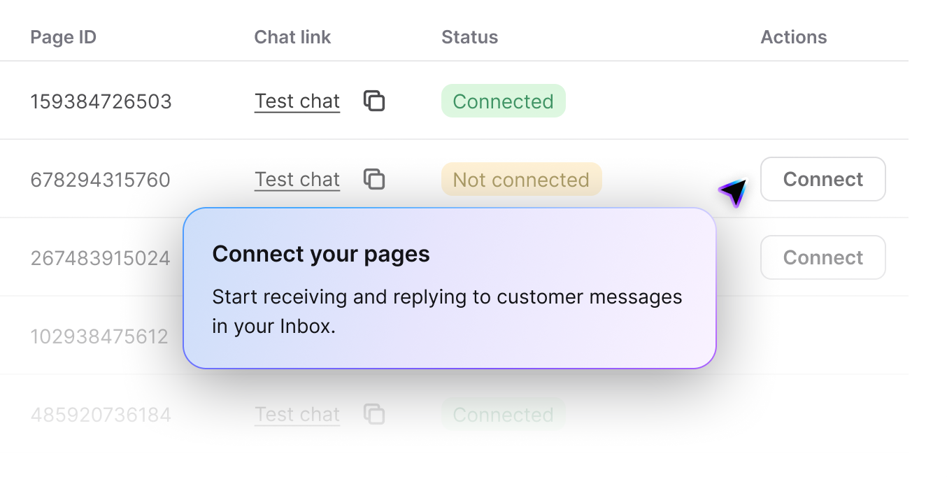Connect the page with Not connected status
The image size is (947, 477).
click(x=823, y=179)
